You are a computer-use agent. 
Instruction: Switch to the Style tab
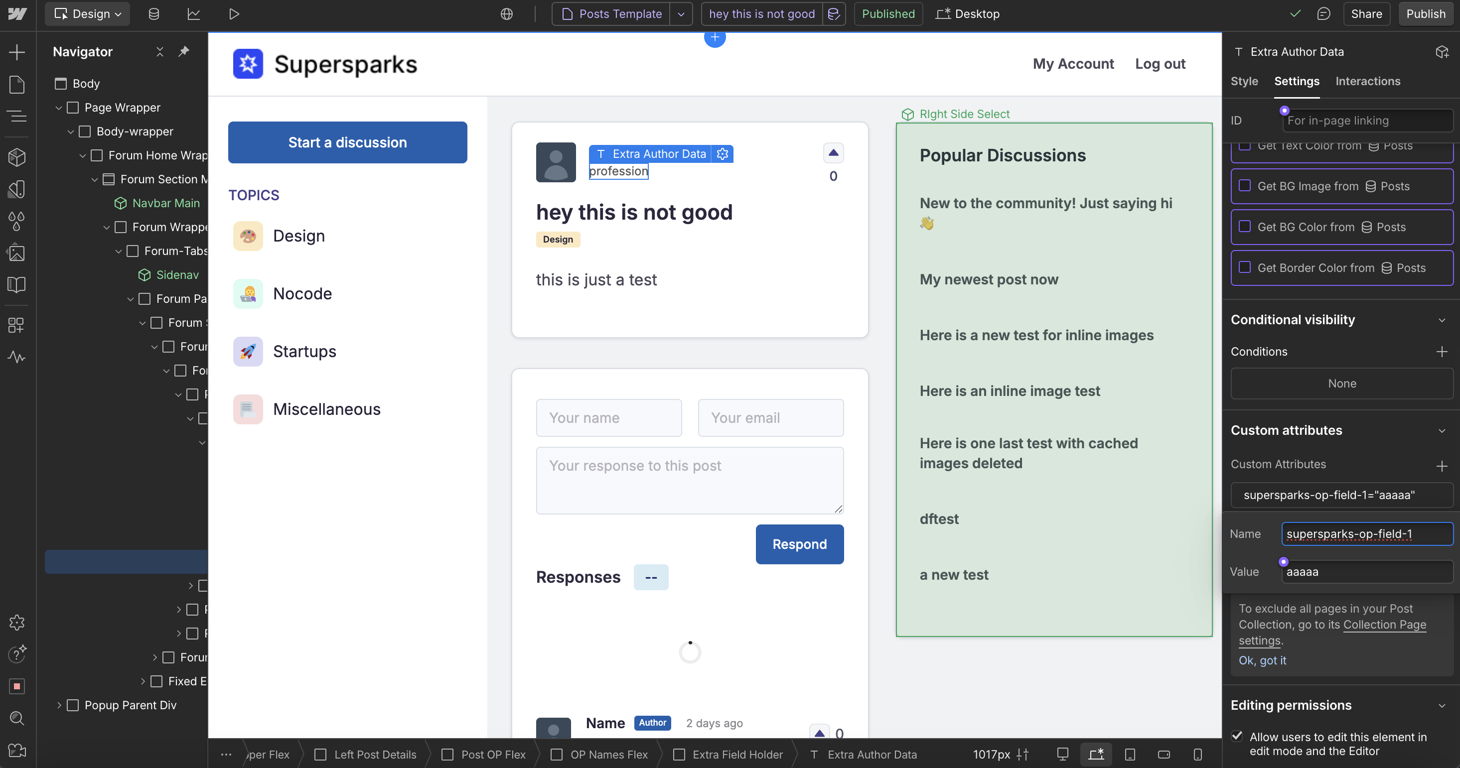pyautogui.click(x=1244, y=81)
